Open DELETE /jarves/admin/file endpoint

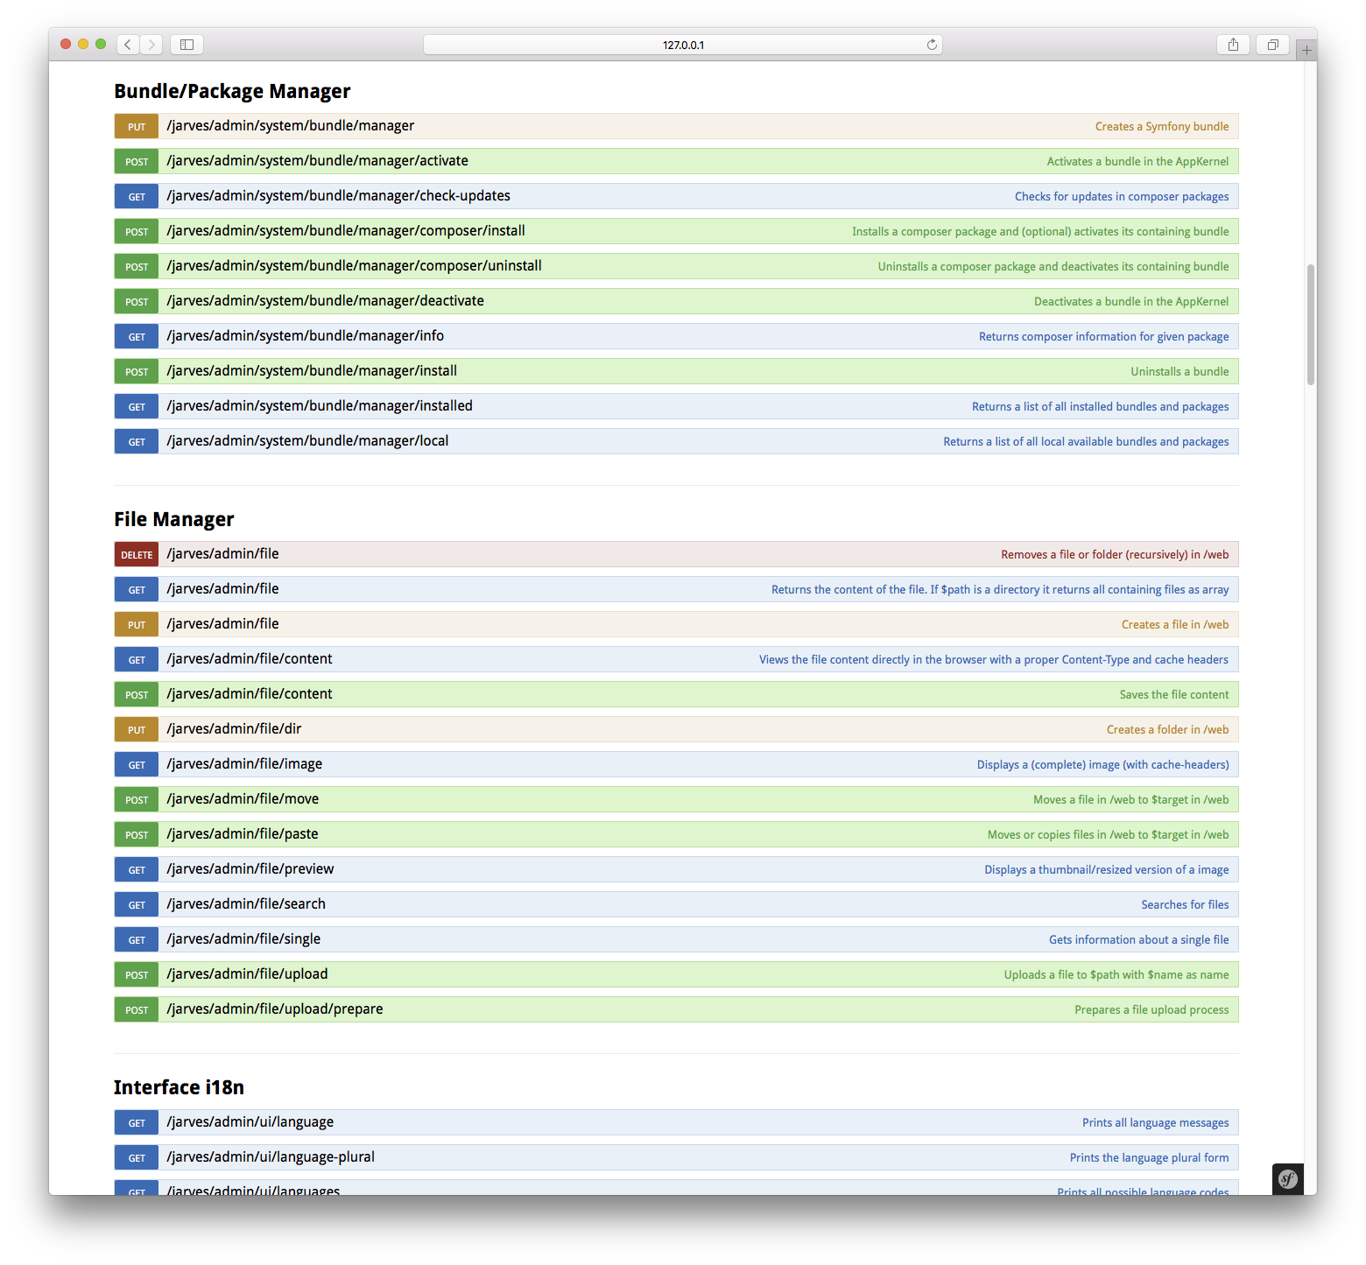676,554
